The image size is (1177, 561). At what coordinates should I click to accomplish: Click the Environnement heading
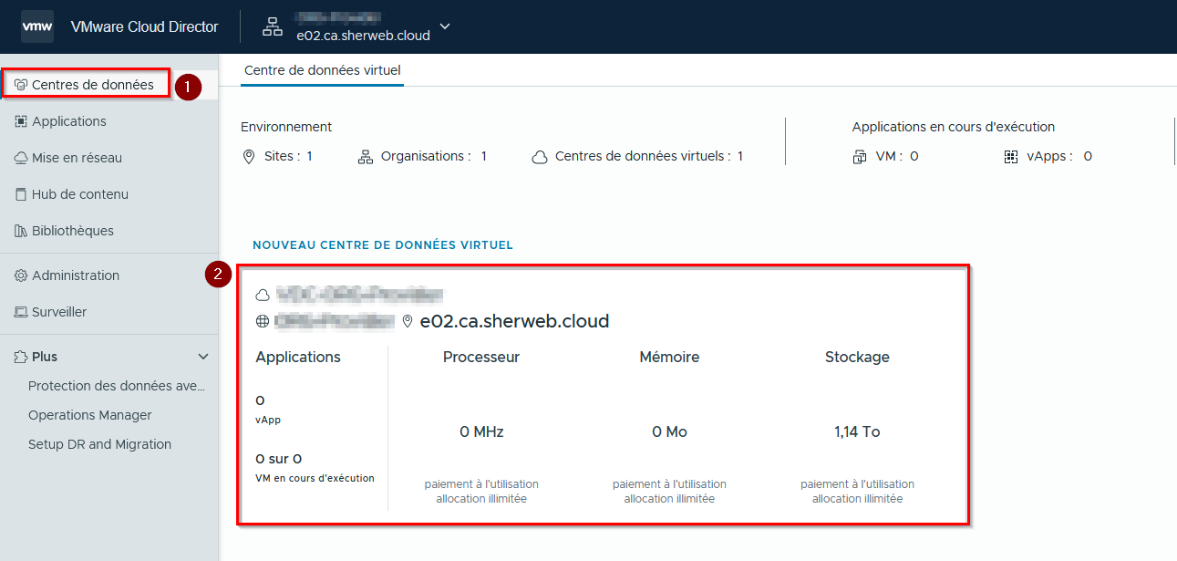[286, 127]
